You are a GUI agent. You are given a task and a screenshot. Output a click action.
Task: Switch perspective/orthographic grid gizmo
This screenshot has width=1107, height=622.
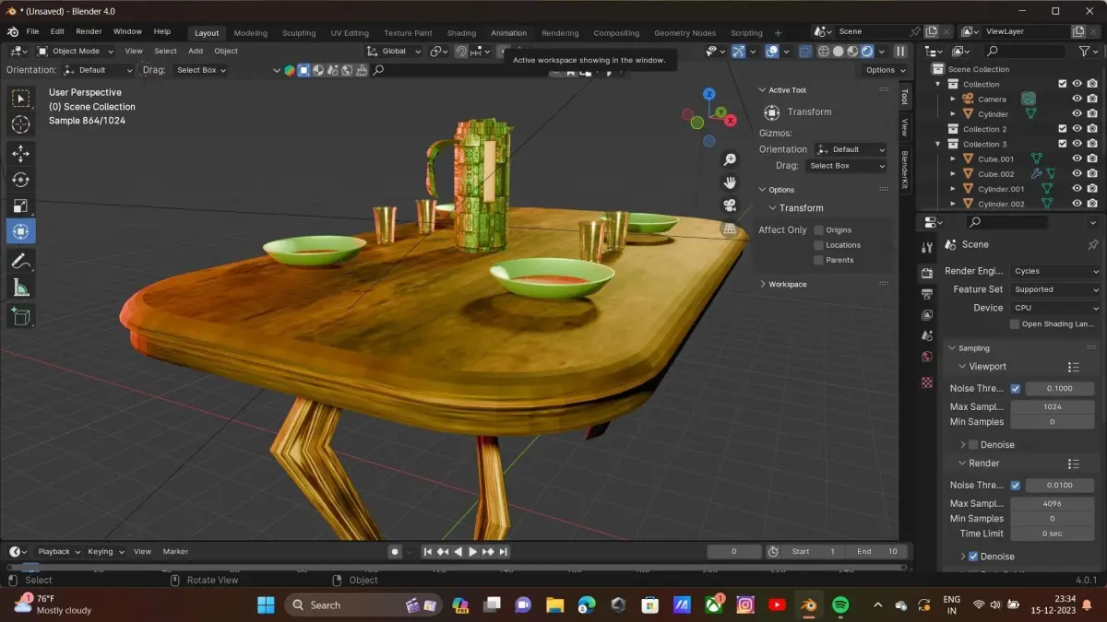(x=730, y=229)
